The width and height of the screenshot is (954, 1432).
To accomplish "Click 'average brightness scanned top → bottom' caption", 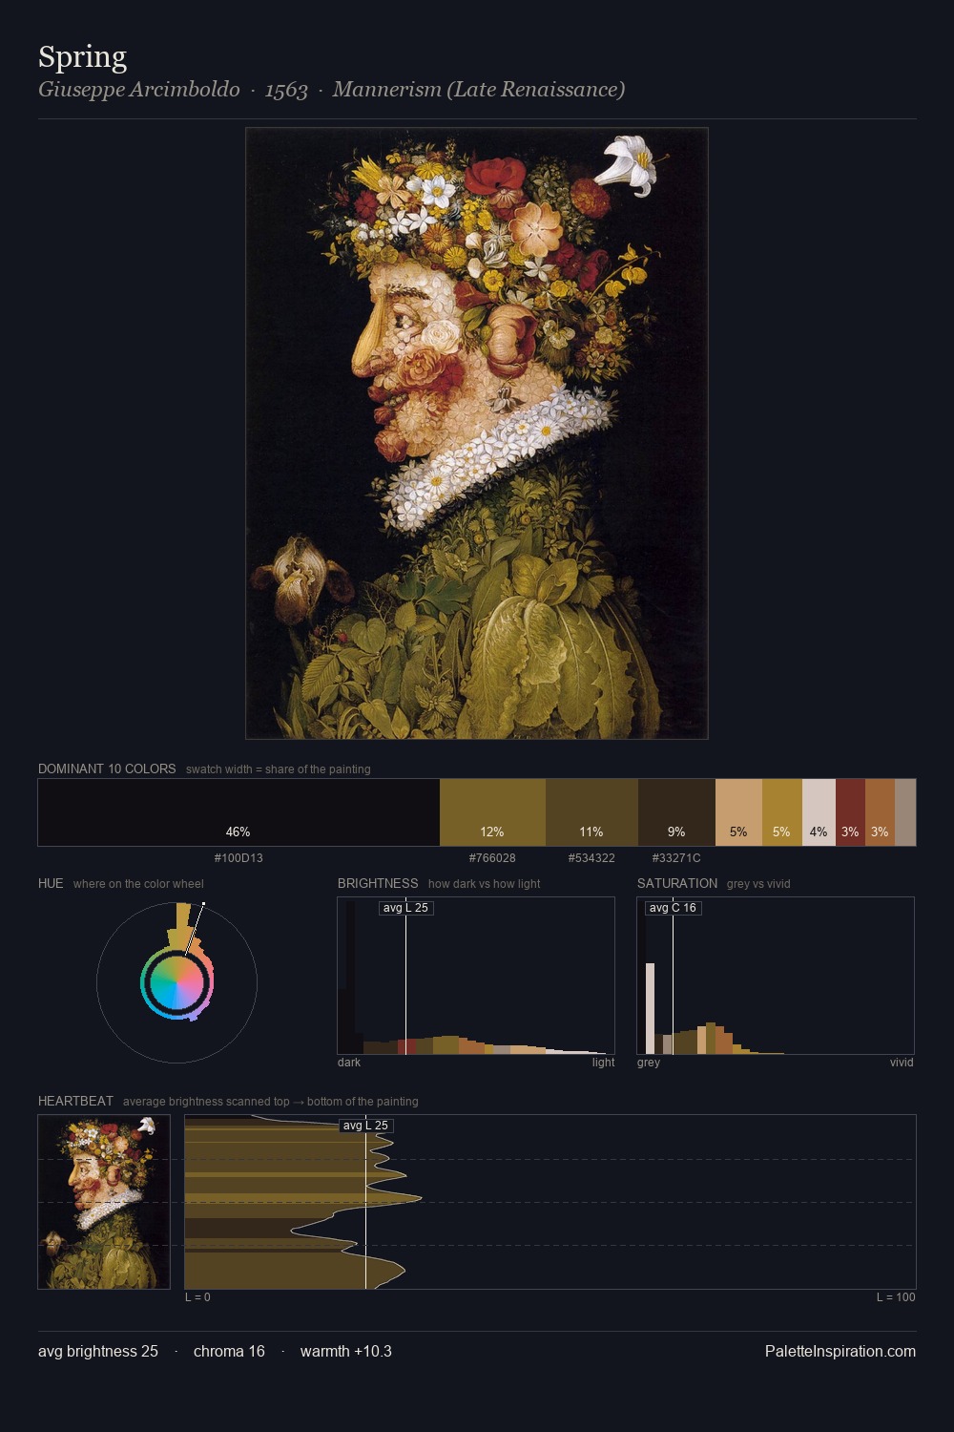I will tap(270, 1102).
